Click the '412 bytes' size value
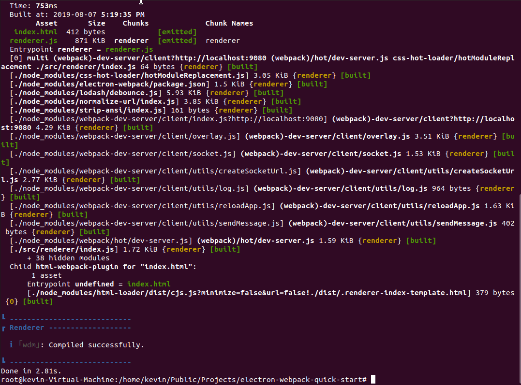The image size is (521, 385). click(86, 32)
